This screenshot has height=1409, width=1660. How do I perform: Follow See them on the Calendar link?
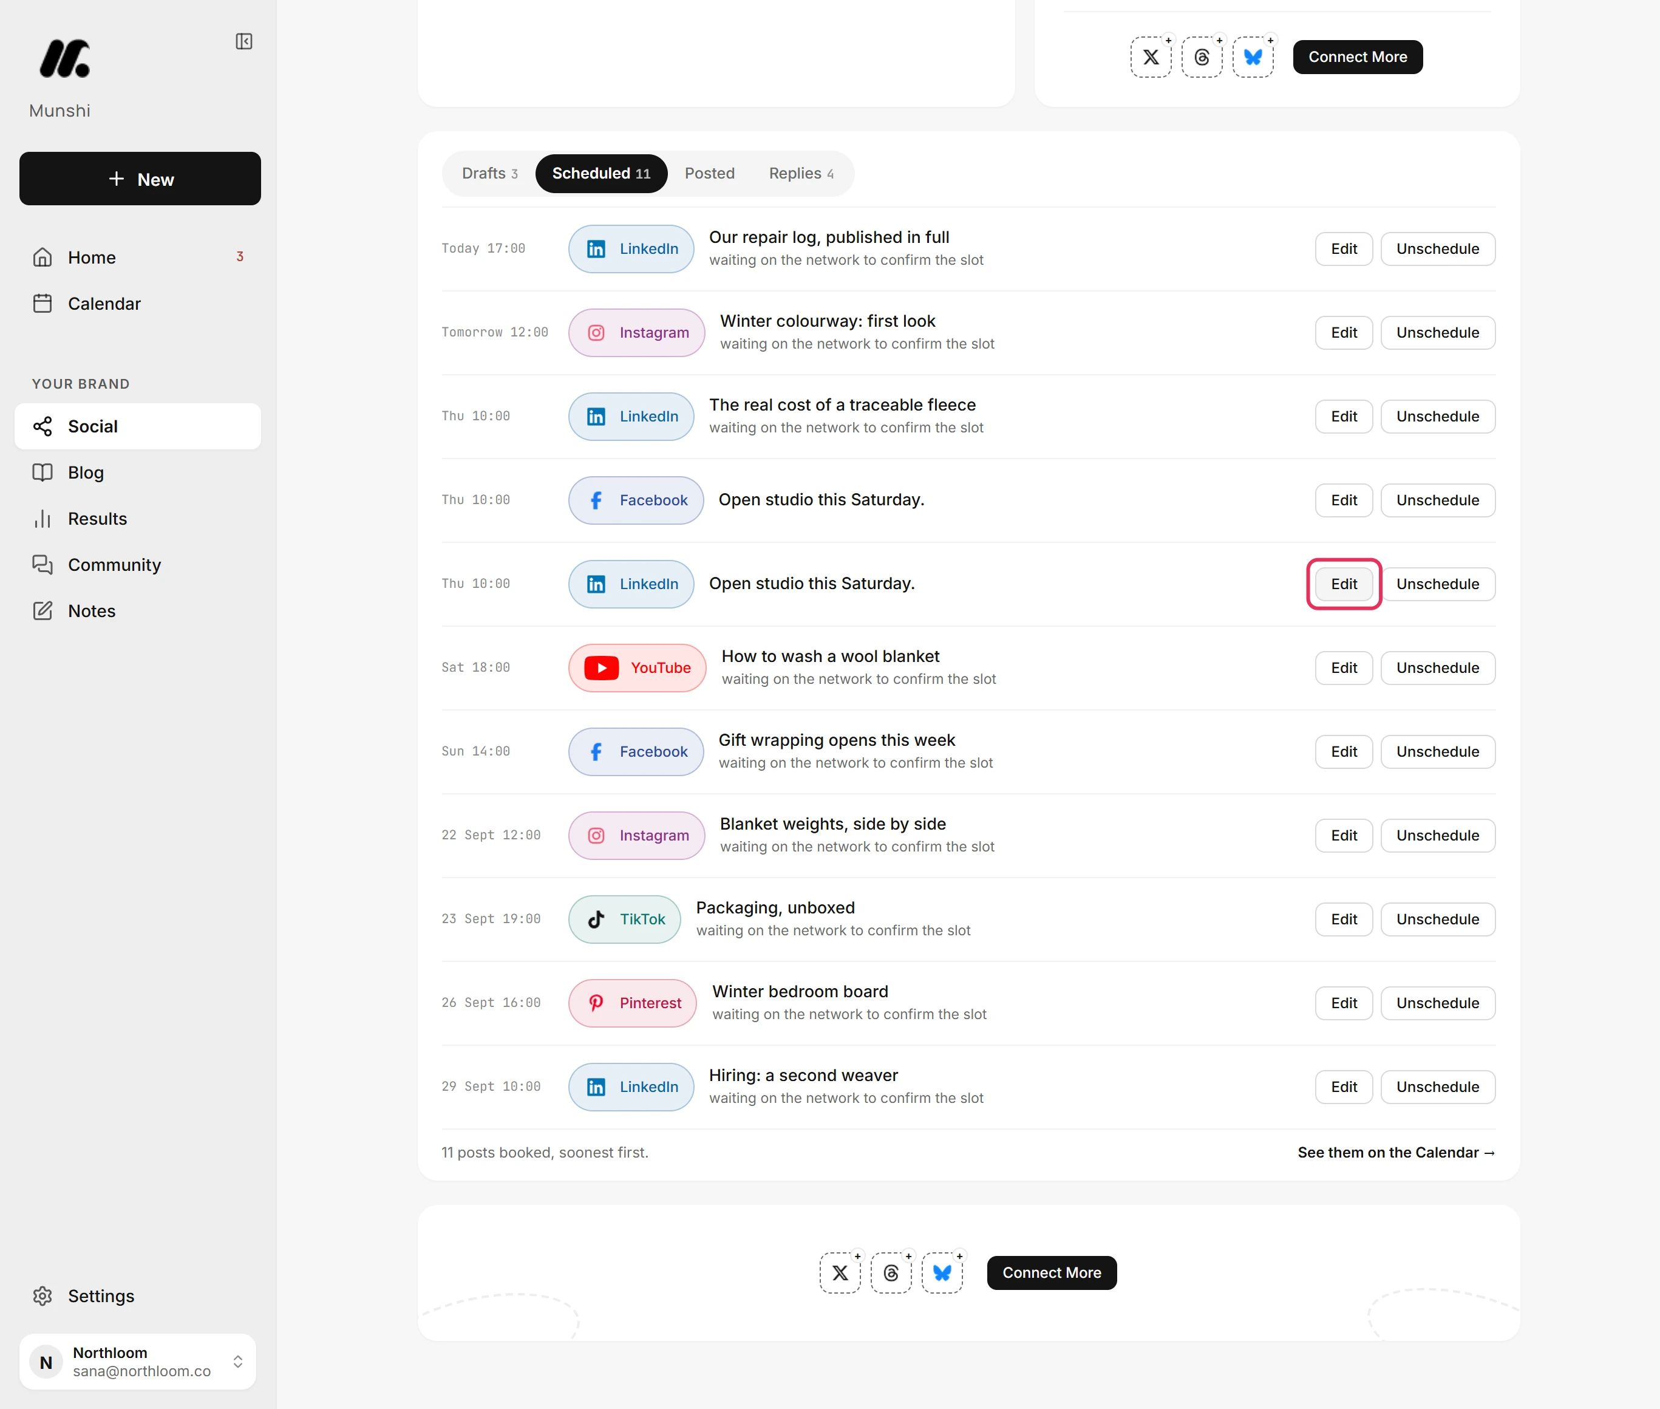pos(1396,1153)
